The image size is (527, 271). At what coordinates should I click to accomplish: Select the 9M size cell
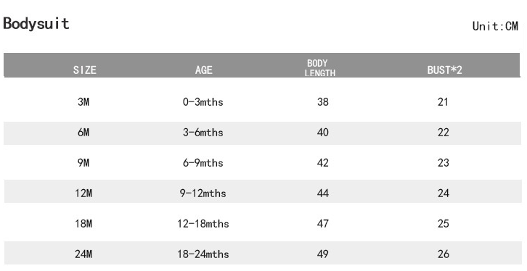tap(83, 162)
